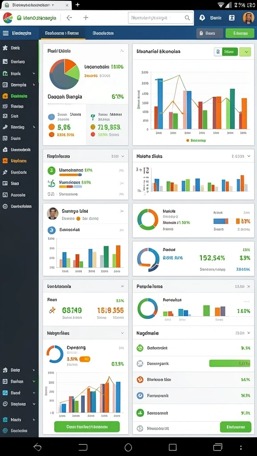The width and height of the screenshot is (257, 456).
Task: Expand the panel chevron beside the 2.6393 value
Action: (249, 156)
